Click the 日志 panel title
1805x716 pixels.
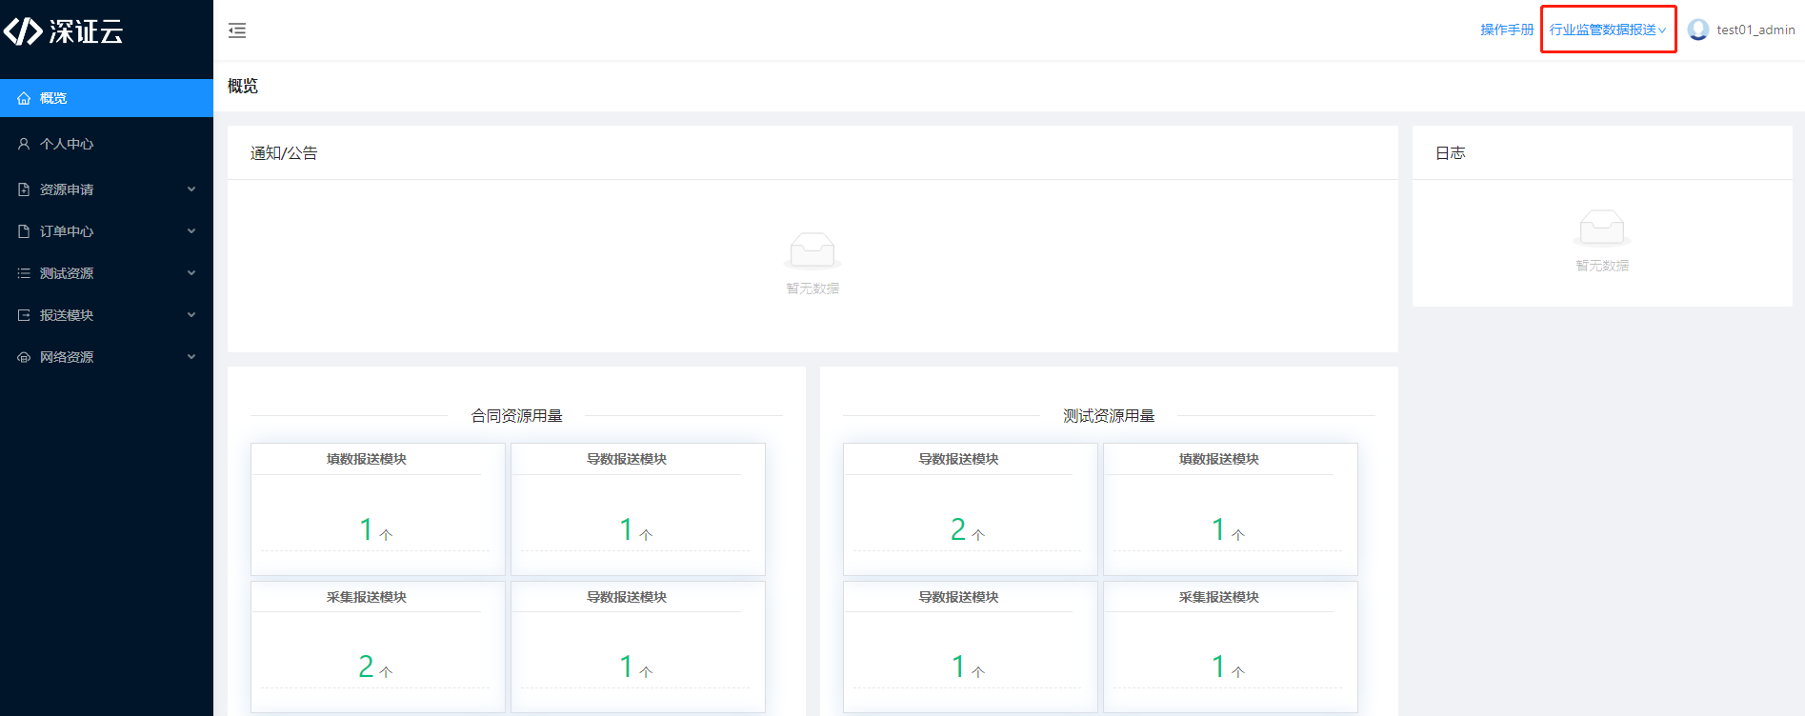1450,153
